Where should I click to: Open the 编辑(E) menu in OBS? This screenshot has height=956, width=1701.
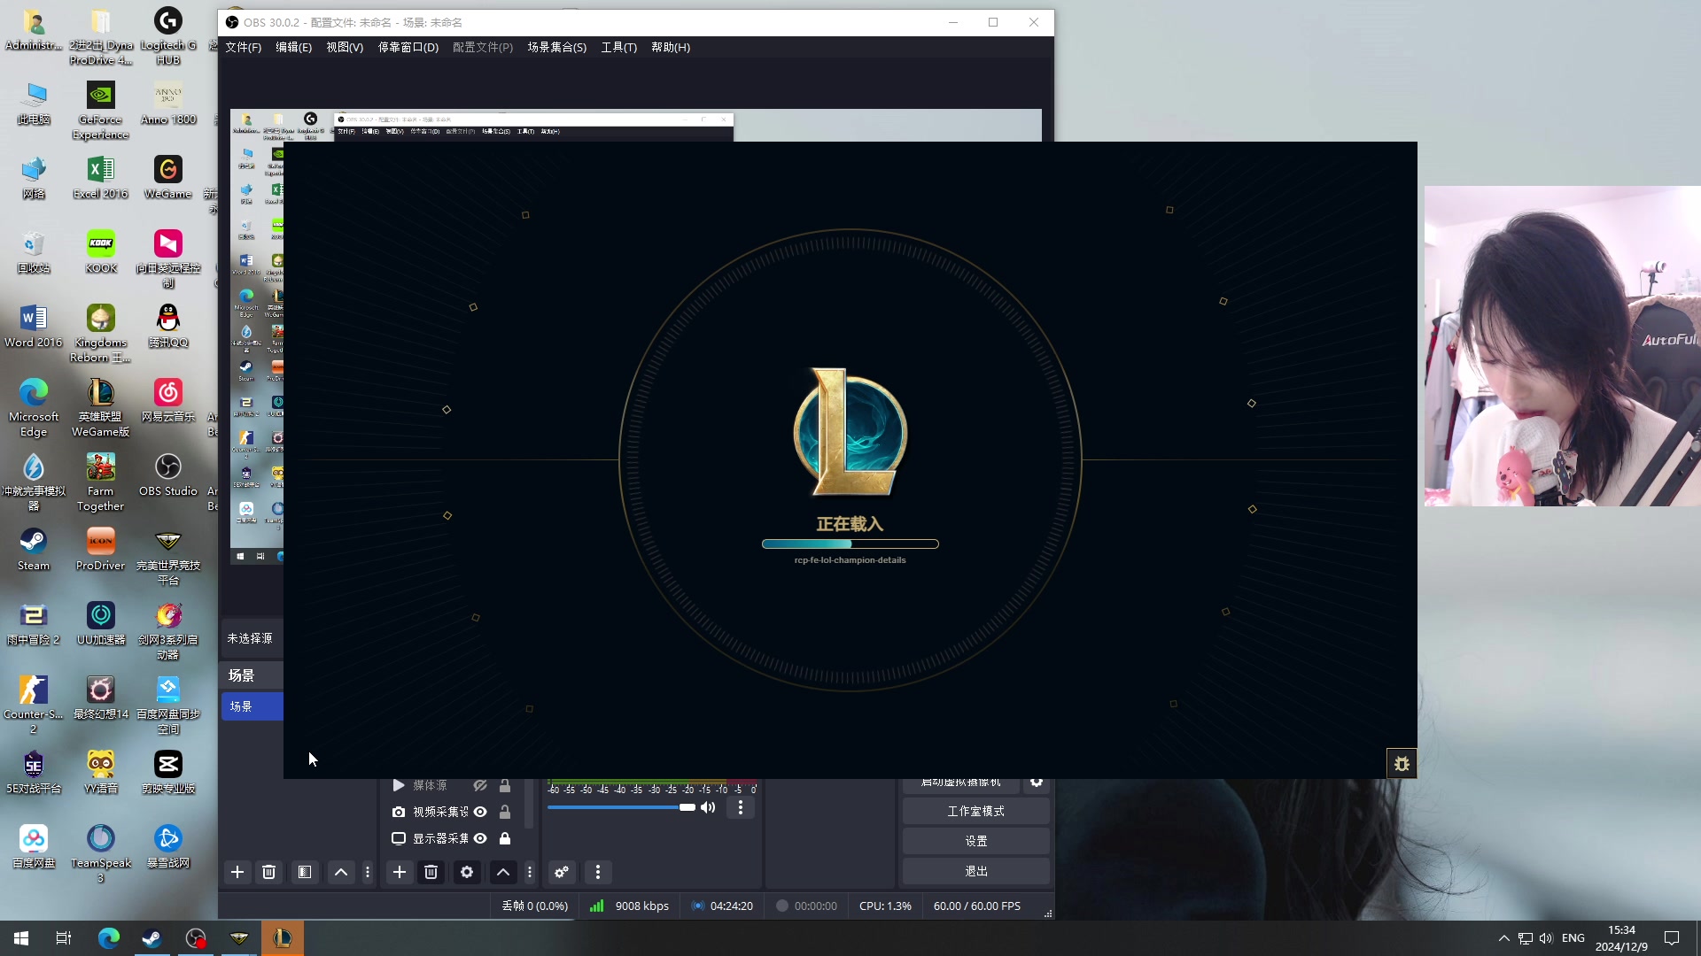(293, 47)
